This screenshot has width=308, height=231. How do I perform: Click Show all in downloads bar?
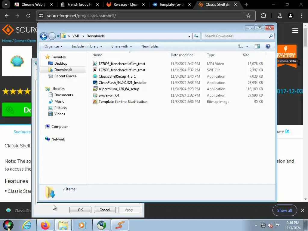[285, 210]
